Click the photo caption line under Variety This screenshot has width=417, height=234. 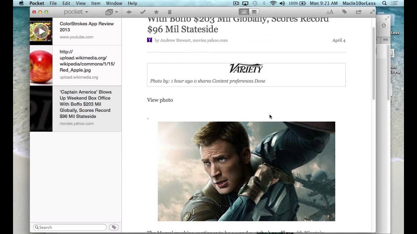coord(208,81)
